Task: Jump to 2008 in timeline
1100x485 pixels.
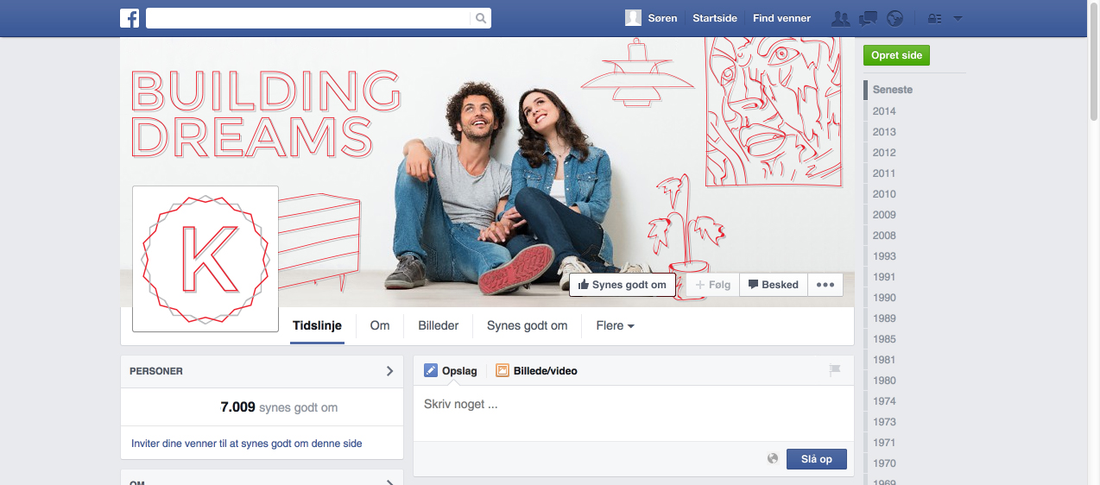Action: [884, 236]
